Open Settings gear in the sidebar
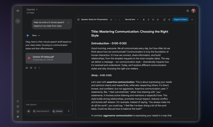The width and height of the screenshot is (213, 127). click(x=18, y=117)
